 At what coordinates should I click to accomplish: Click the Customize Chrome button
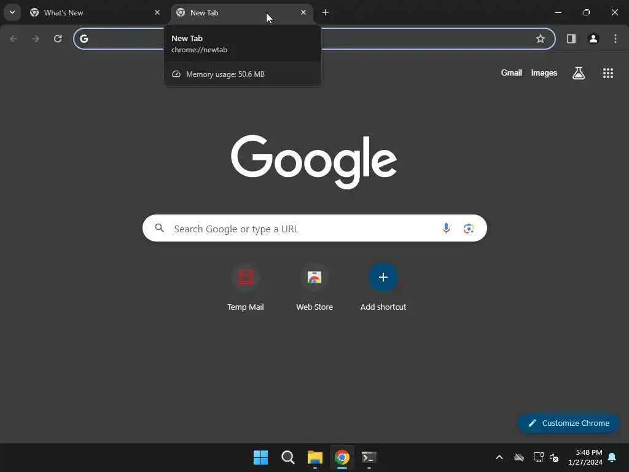[x=568, y=423]
